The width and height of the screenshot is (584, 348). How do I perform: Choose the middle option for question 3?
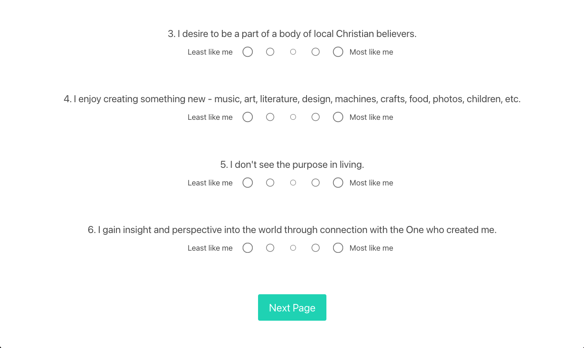[x=293, y=52]
